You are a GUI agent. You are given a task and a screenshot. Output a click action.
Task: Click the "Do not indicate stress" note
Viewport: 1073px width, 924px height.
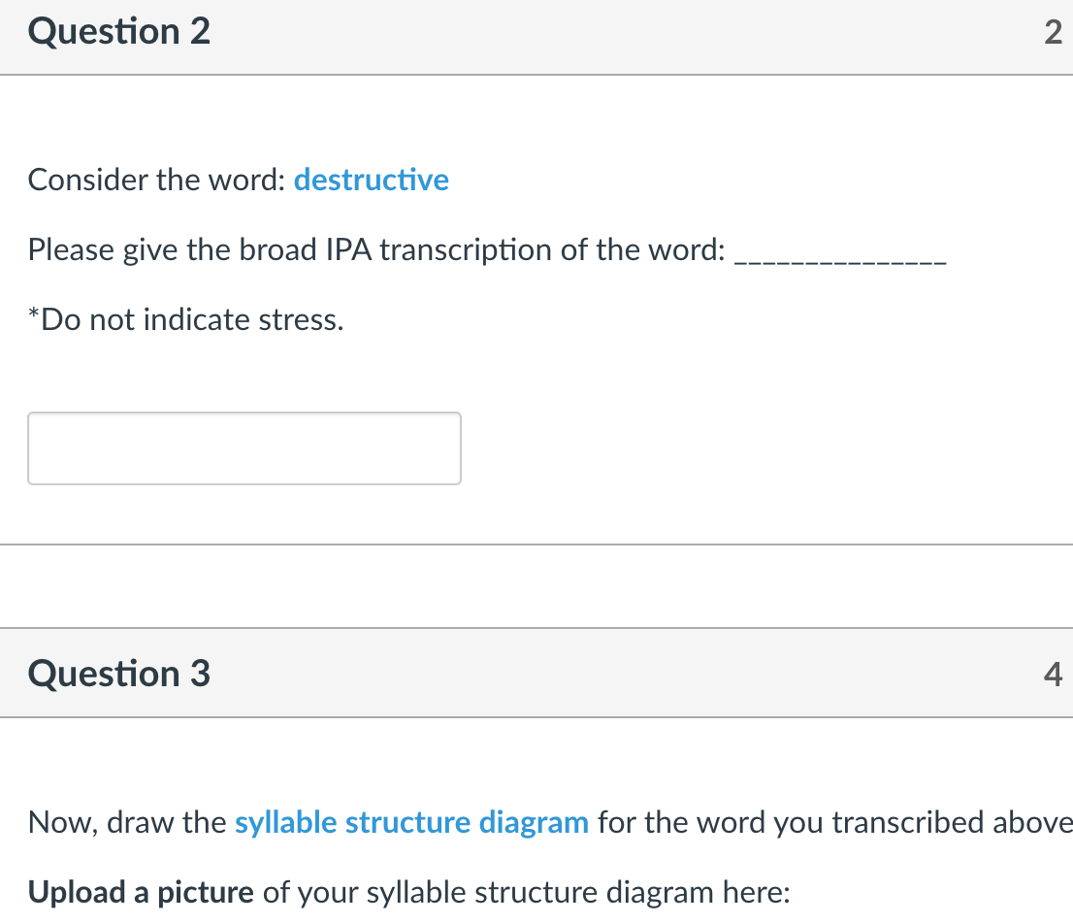click(184, 319)
